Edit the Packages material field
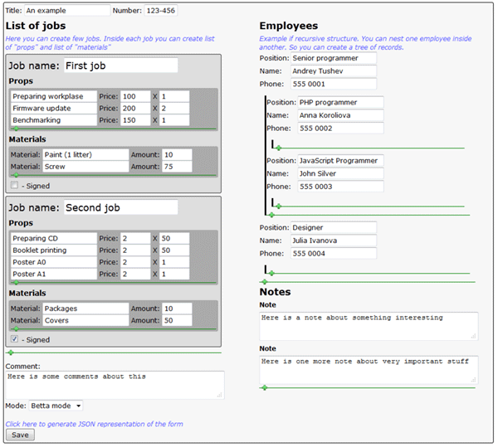Viewport: 498px width, 447px height. [85, 309]
